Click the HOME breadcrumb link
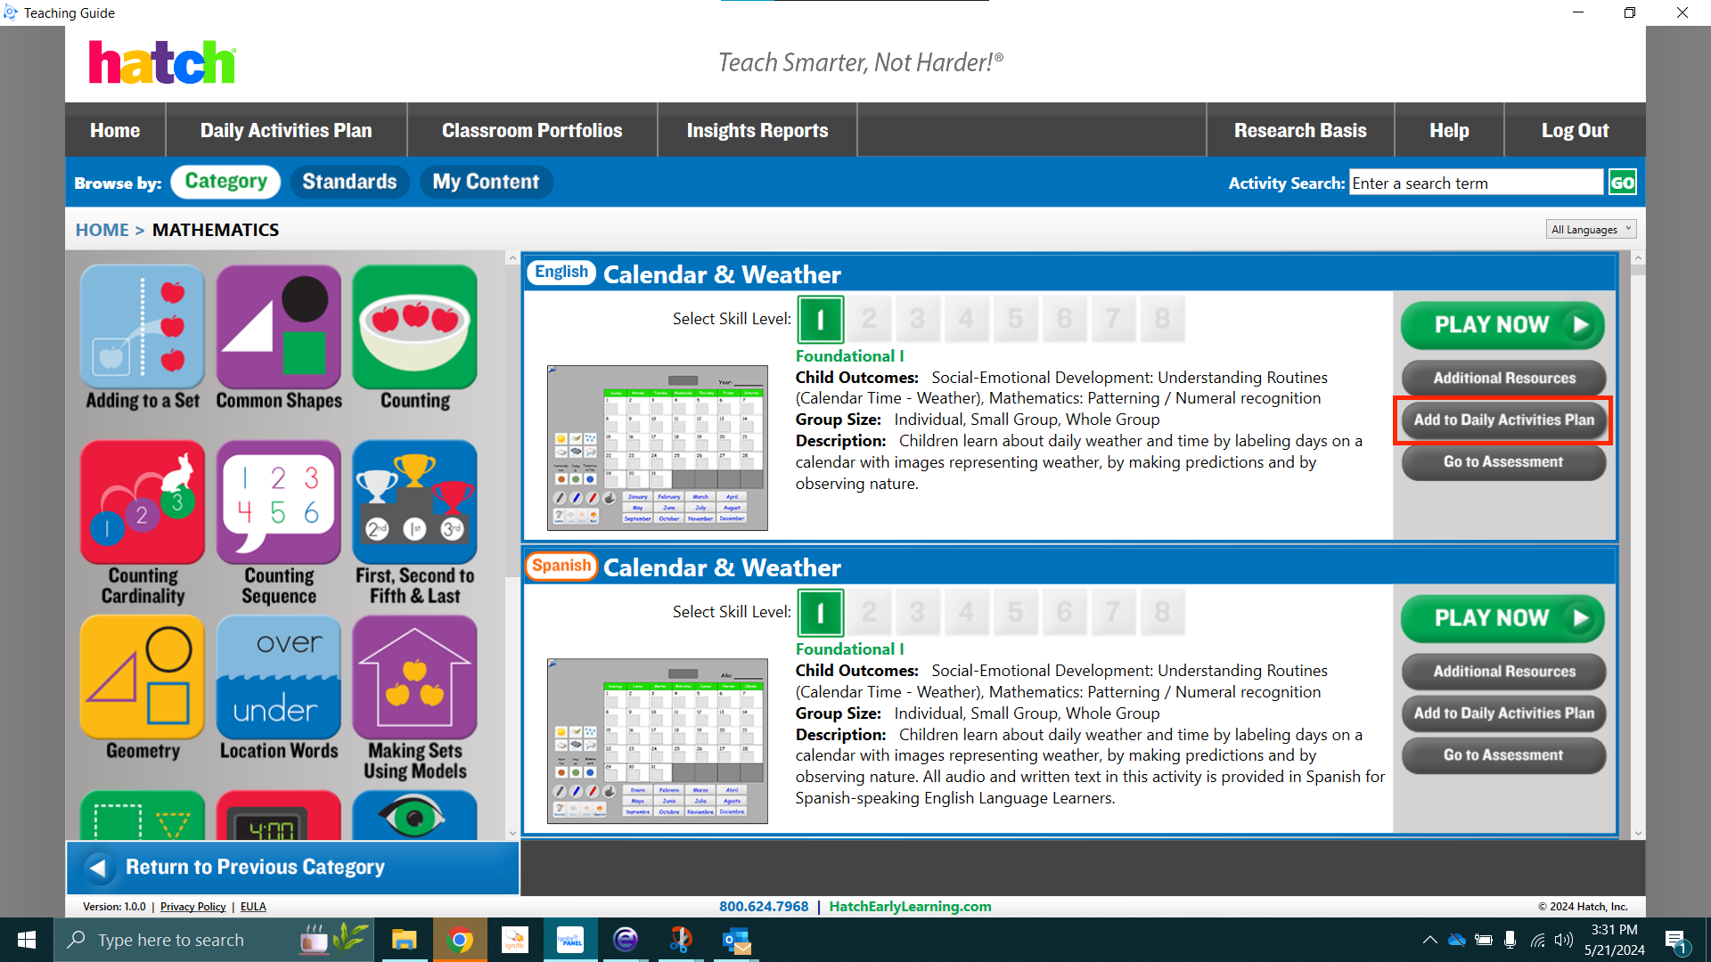Viewport: 1711px width, 962px height. pos(102,230)
